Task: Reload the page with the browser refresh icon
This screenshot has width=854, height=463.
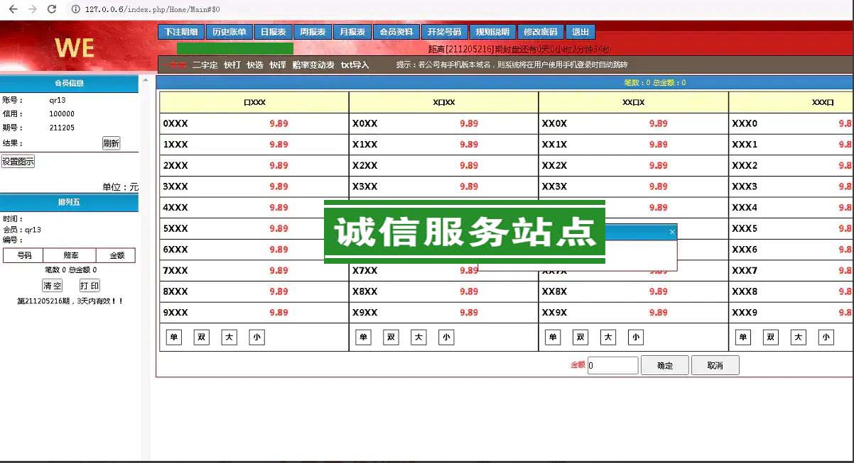Action: pos(51,9)
